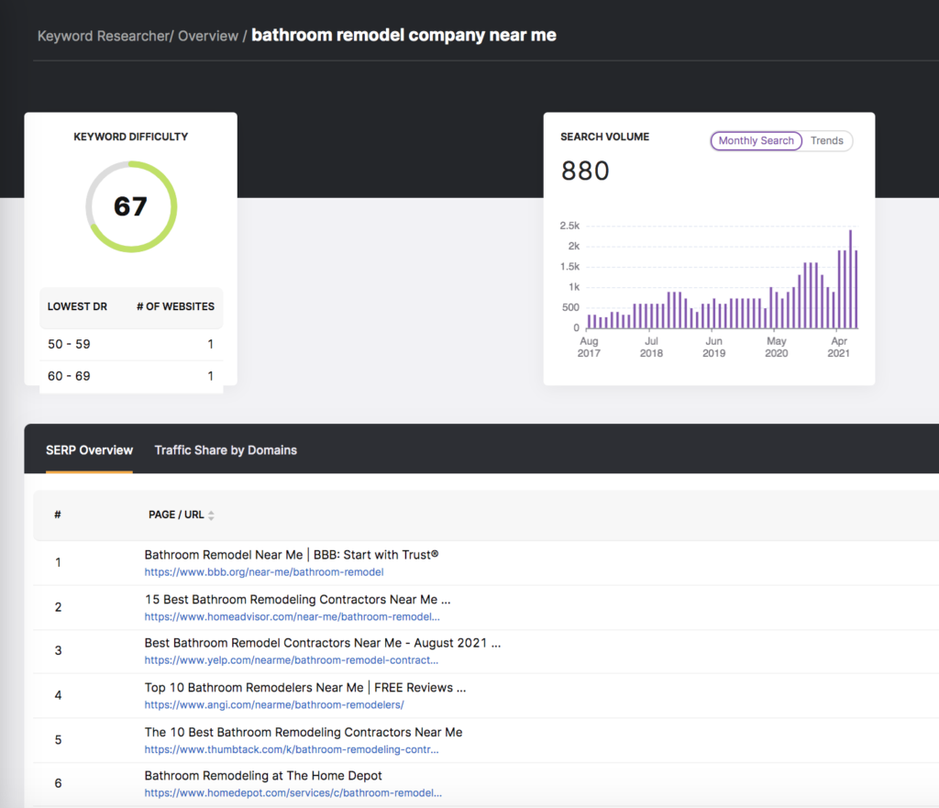
Task: Click the 'bathroom remodel company near me' keyword title
Action: [x=403, y=36]
